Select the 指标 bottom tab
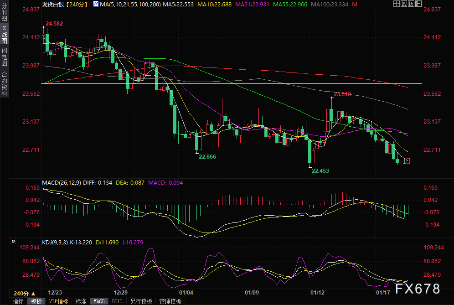The width and height of the screenshot is (454, 305). pyautogui.click(x=18, y=301)
